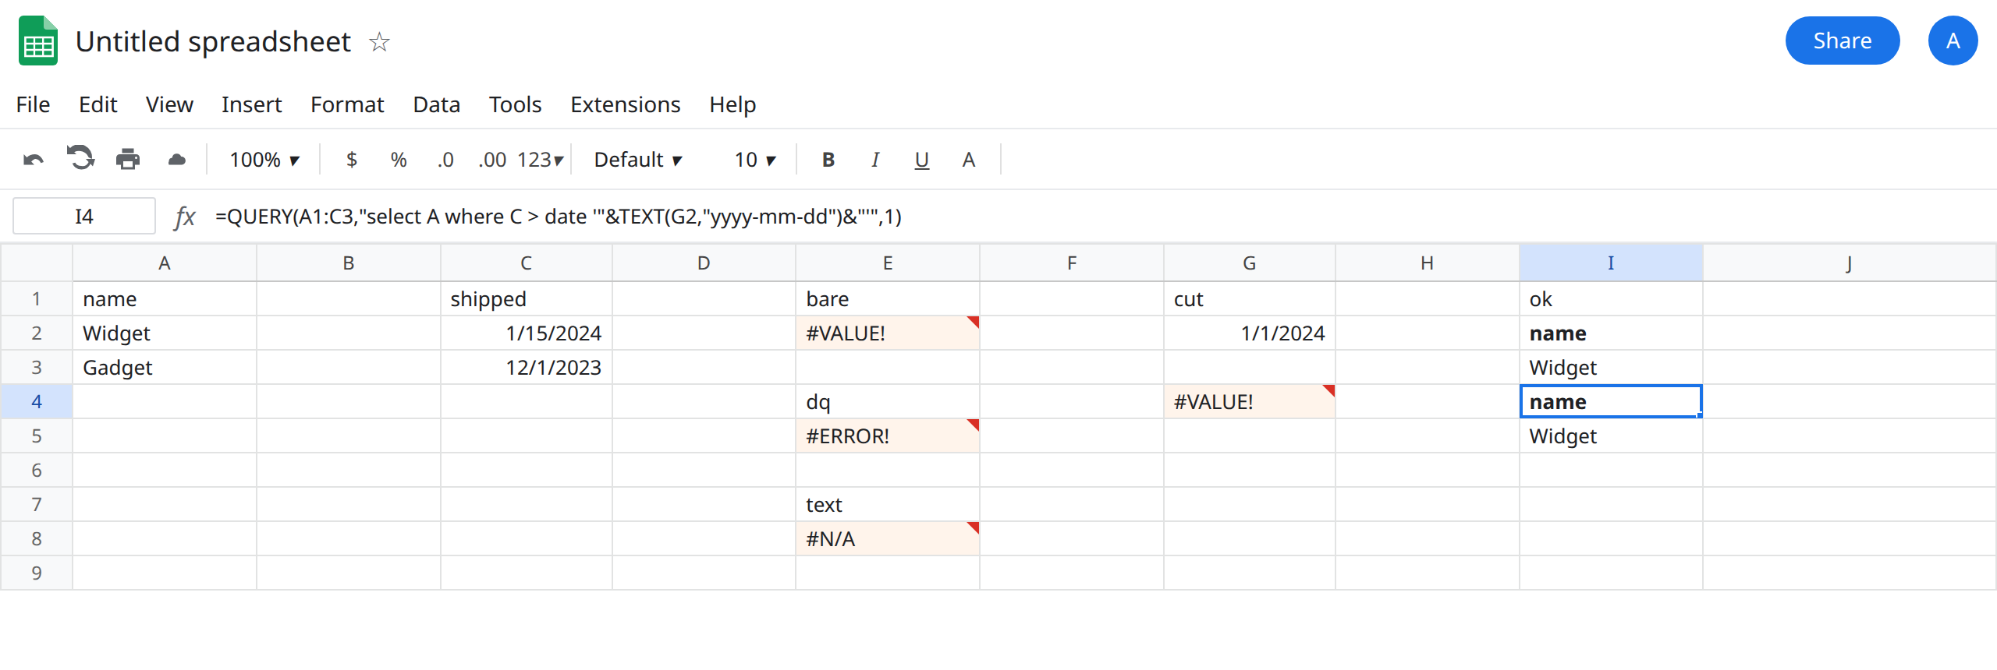Select column G header
The image size is (1997, 670).
pos(1250,263)
